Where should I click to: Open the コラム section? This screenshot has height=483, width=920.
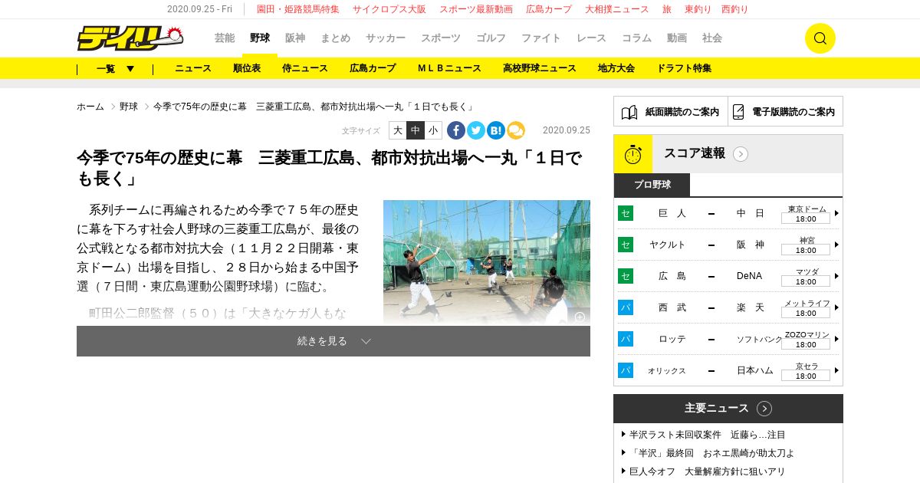click(636, 38)
